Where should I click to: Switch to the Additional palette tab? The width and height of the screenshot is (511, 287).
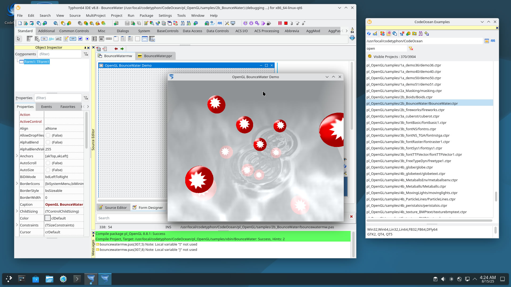point(46,31)
